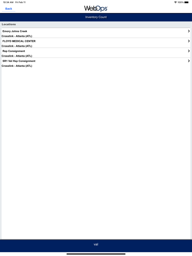This screenshot has height=256, width=192.
Task: Click Crosslink - Atlanta subtitle under Emory Johns Creek
Action: click(x=17, y=36)
